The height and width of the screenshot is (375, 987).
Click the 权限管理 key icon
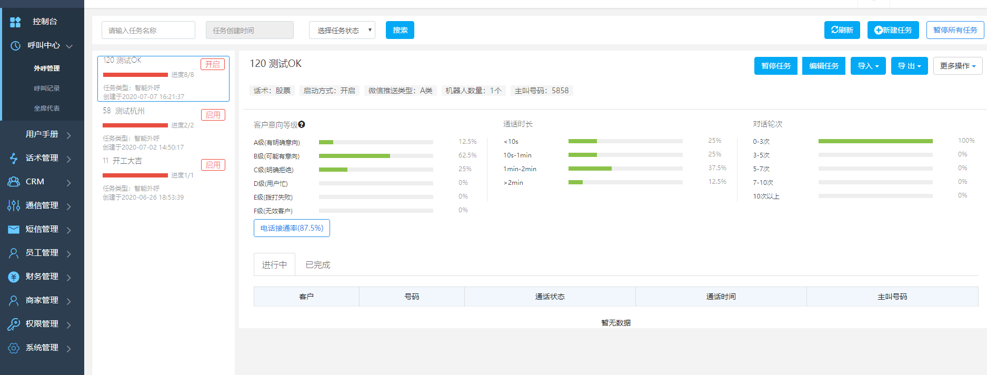click(14, 324)
